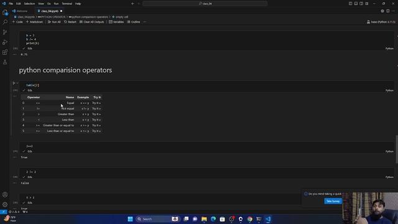Add a new Code cell
The image size is (398, 224).
pyautogui.click(x=18, y=22)
